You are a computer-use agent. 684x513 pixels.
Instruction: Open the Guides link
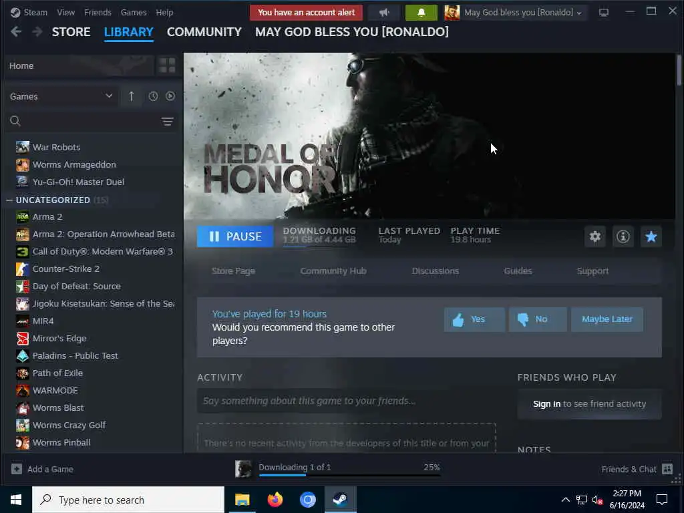tap(518, 271)
